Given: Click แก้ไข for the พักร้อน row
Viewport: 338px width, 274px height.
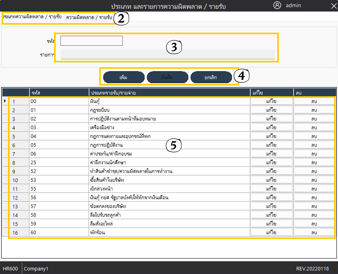Looking at the screenshot, I should click(x=271, y=233).
